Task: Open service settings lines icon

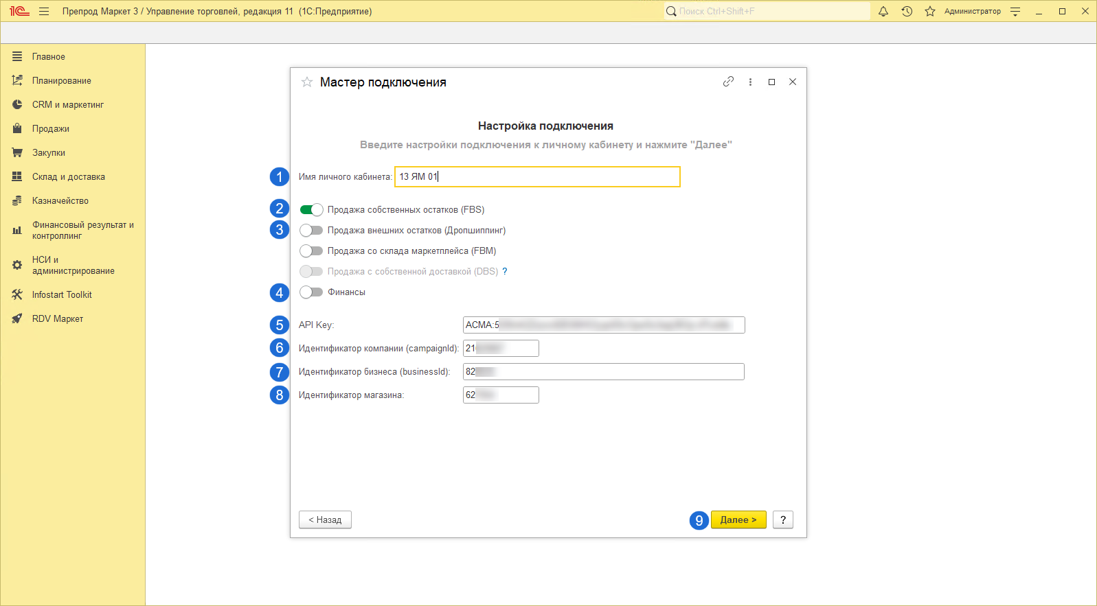Action: tap(1015, 11)
